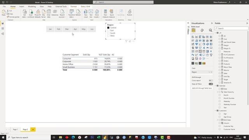Connect to Power BI datasets
Screen dimensions: 249x140
(38, 14)
